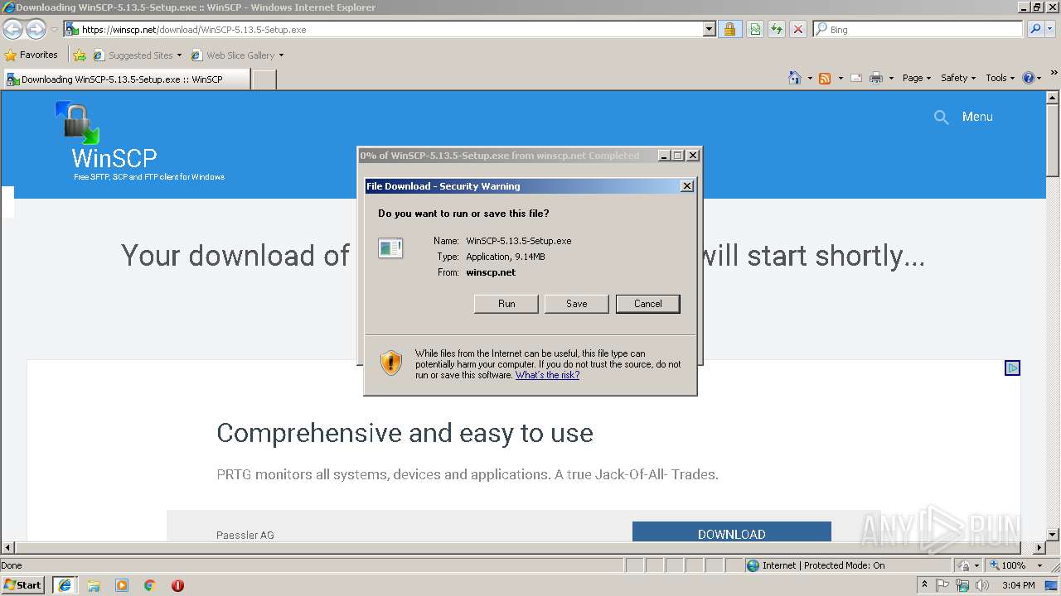Open the Feeds dropdown arrow
Image resolution: width=1061 pixels, height=596 pixels.
(840, 78)
